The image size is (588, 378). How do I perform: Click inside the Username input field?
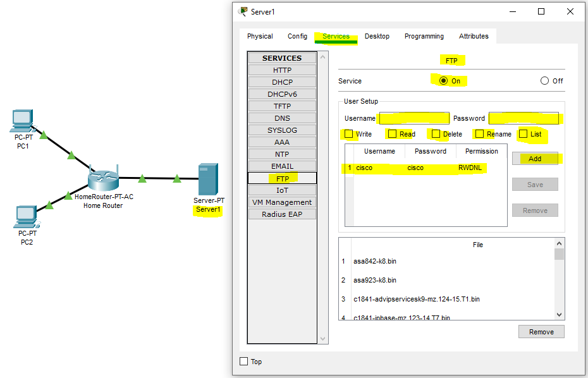click(414, 118)
